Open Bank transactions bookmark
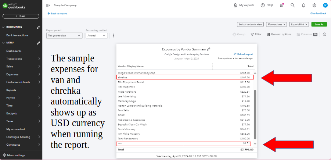Image resolution: width=331 pixels, height=160 pixels. coord(17,35)
